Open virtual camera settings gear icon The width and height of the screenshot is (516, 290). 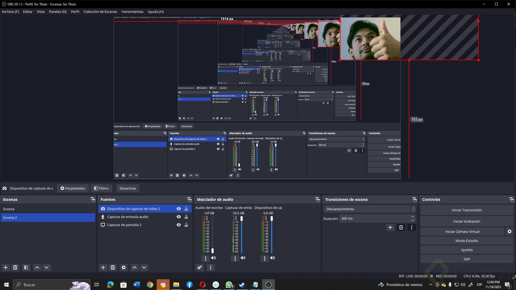pos(510,231)
